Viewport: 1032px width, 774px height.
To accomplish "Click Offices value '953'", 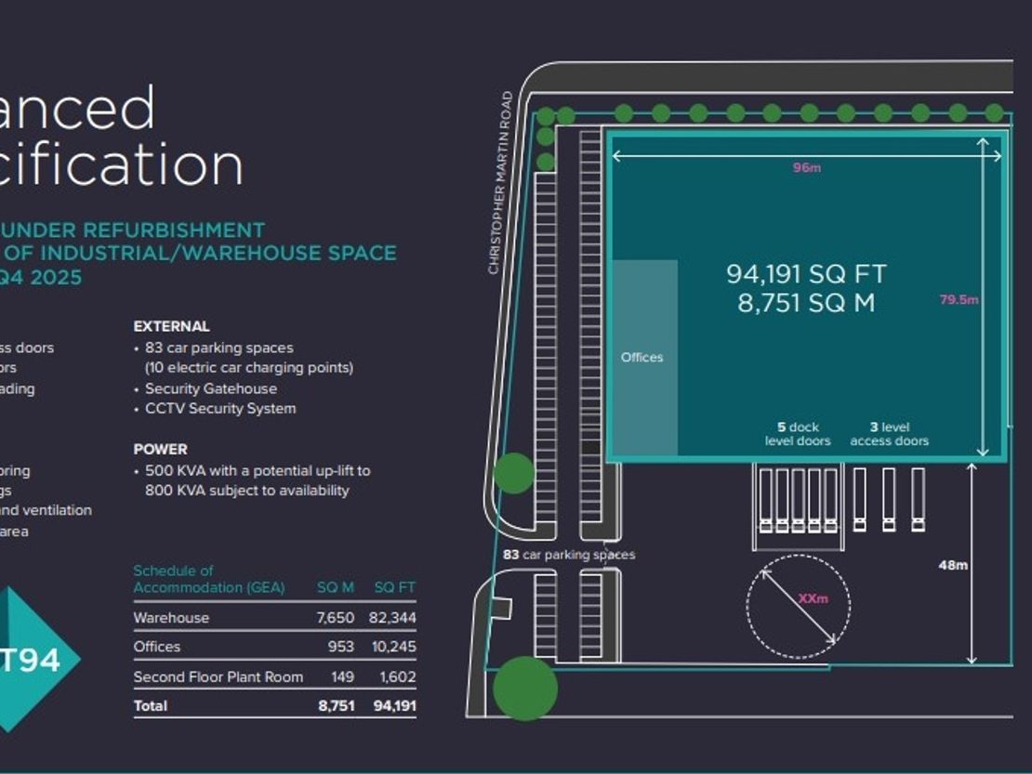I will [340, 647].
